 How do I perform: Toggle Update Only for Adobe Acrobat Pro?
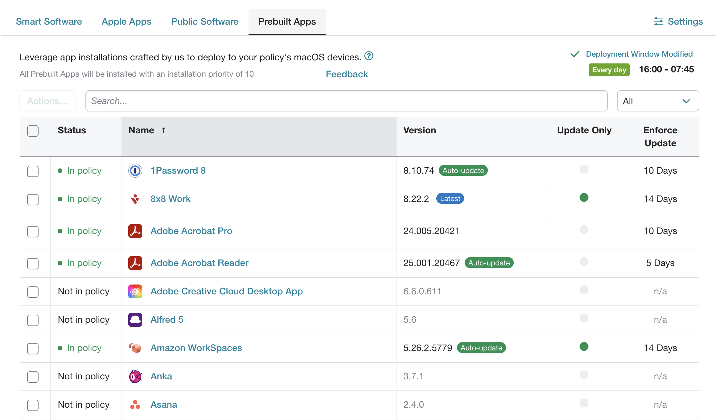pyautogui.click(x=584, y=229)
